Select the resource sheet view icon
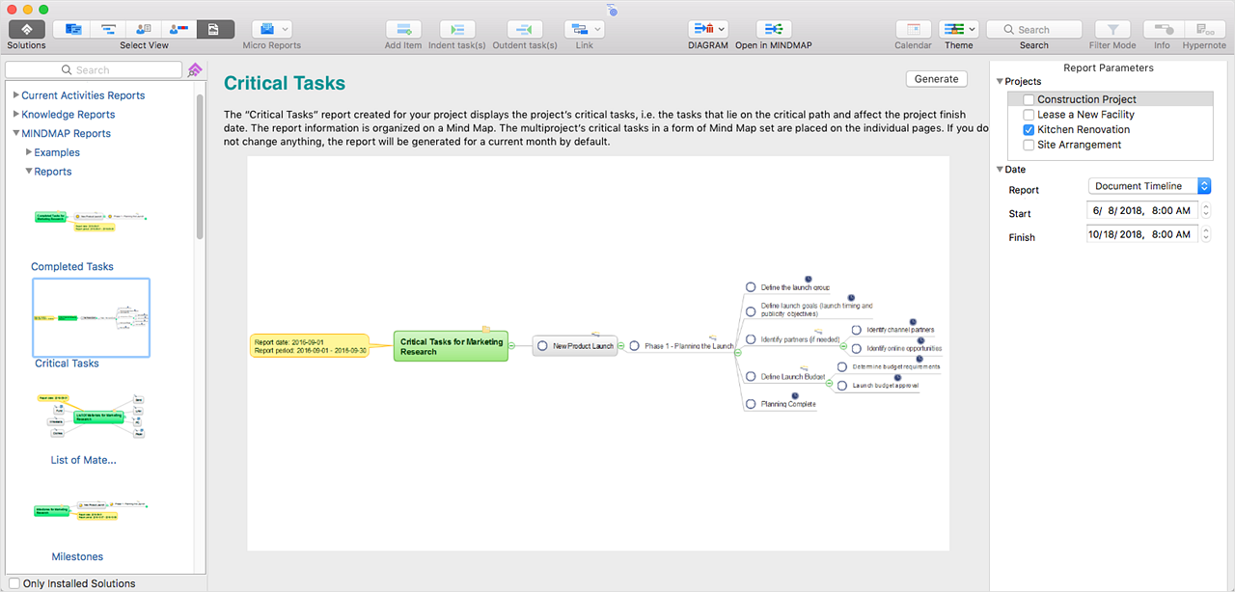 point(144,29)
